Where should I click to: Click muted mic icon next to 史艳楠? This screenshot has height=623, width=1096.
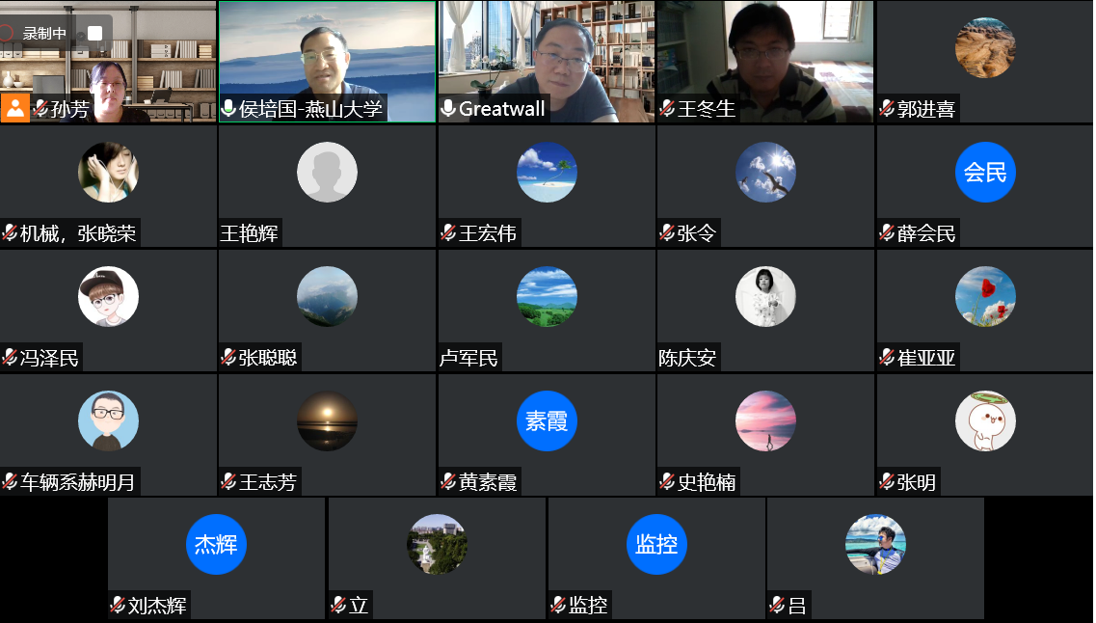(x=667, y=482)
